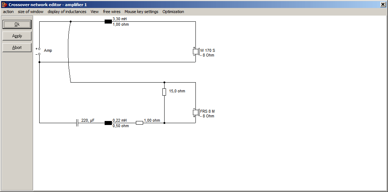Viewport: 388px width, 192px height.
Task: Select the 15,0 ohm resistor symbol
Action: [x=164, y=92]
